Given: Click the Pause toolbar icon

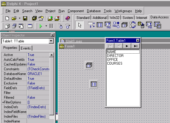Looking at the screenshot, I should (x=51, y=26).
